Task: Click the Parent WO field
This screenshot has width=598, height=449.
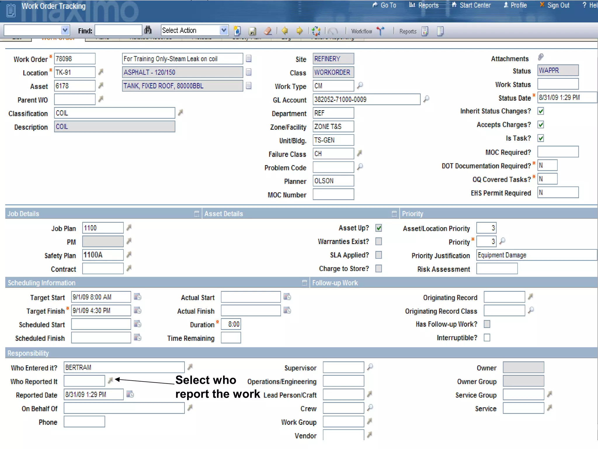Action: click(75, 99)
